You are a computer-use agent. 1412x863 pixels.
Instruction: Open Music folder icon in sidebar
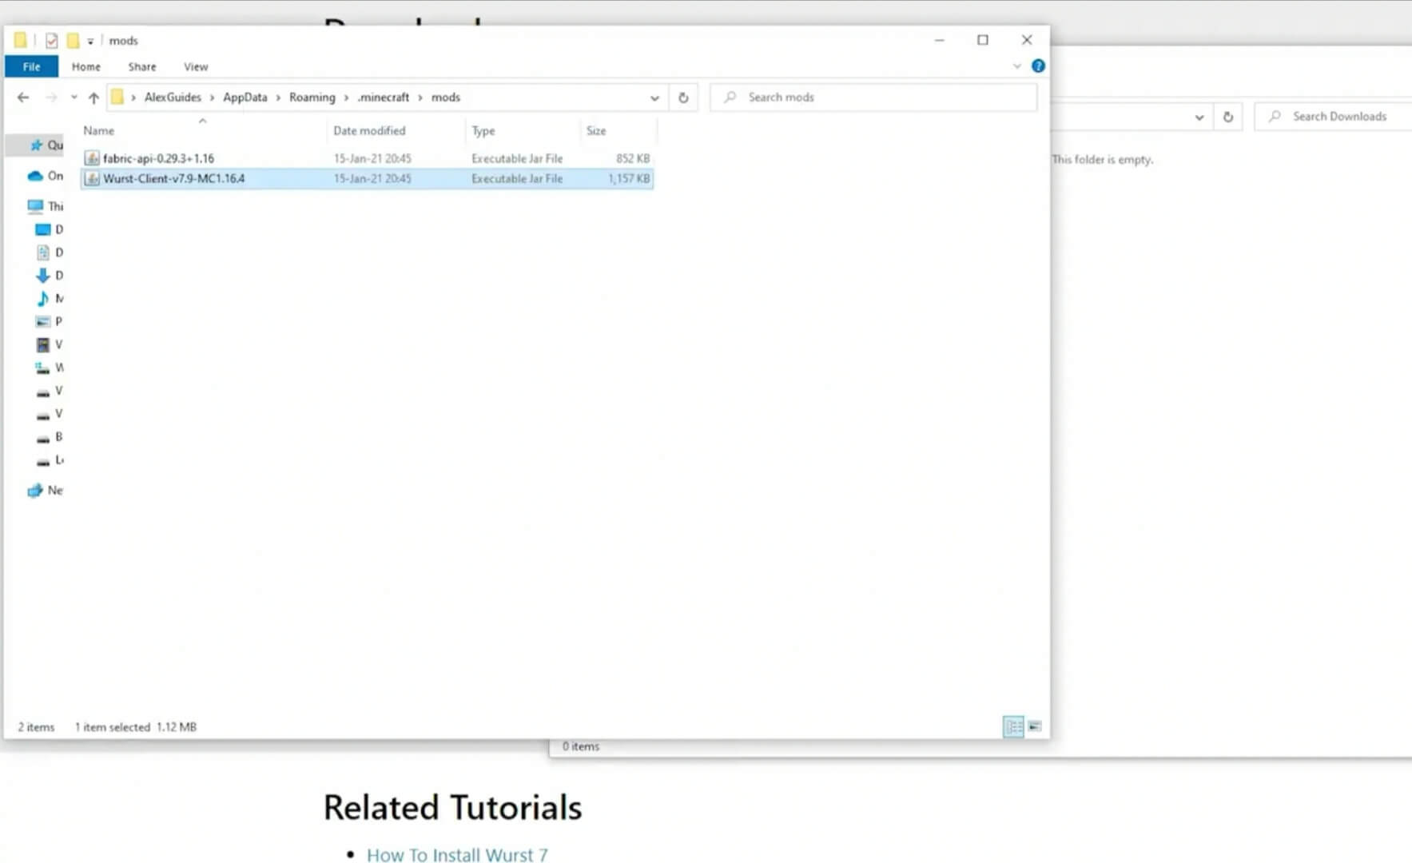[x=43, y=299]
